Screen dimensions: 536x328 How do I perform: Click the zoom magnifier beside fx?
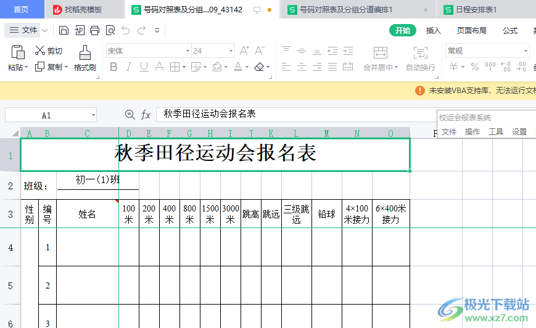[x=130, y=115]
